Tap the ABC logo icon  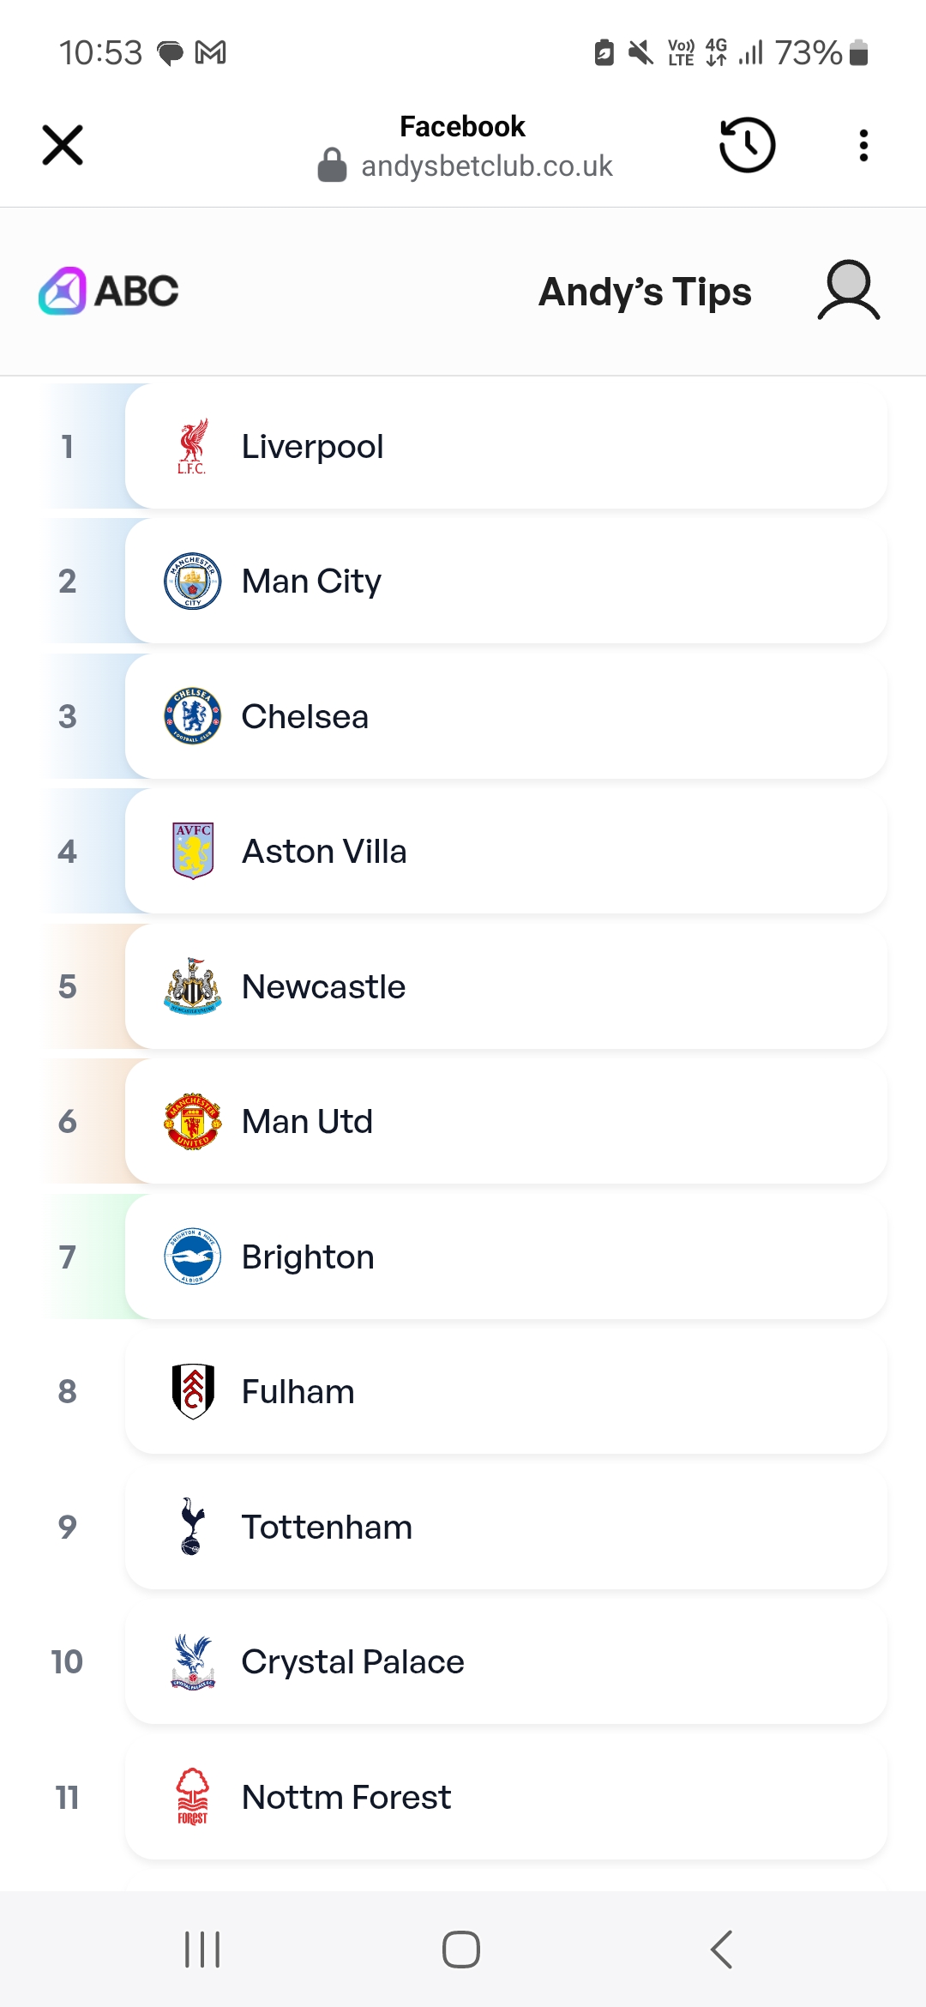pos(63,291)
